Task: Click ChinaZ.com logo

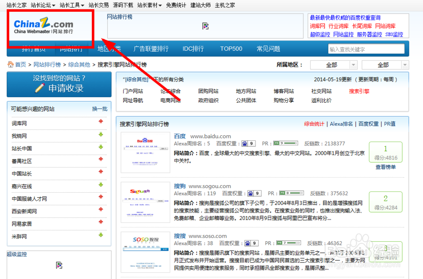Action: (x=44, y=26)
